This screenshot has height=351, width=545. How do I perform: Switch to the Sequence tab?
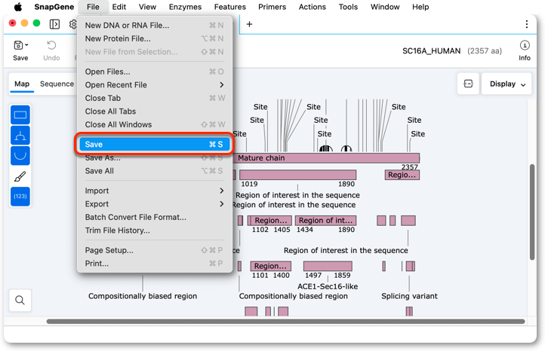(57, 84)
